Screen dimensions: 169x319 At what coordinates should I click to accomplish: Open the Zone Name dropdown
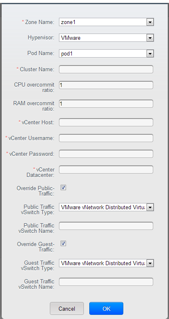click(x=106, y=22)
